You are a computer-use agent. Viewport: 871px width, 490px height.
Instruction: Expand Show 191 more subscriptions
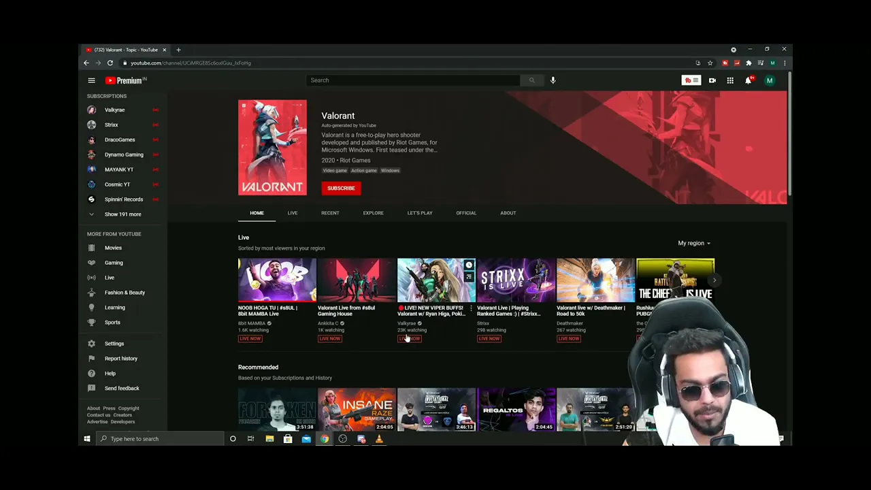pyautogui.click(x=122, y=214)
